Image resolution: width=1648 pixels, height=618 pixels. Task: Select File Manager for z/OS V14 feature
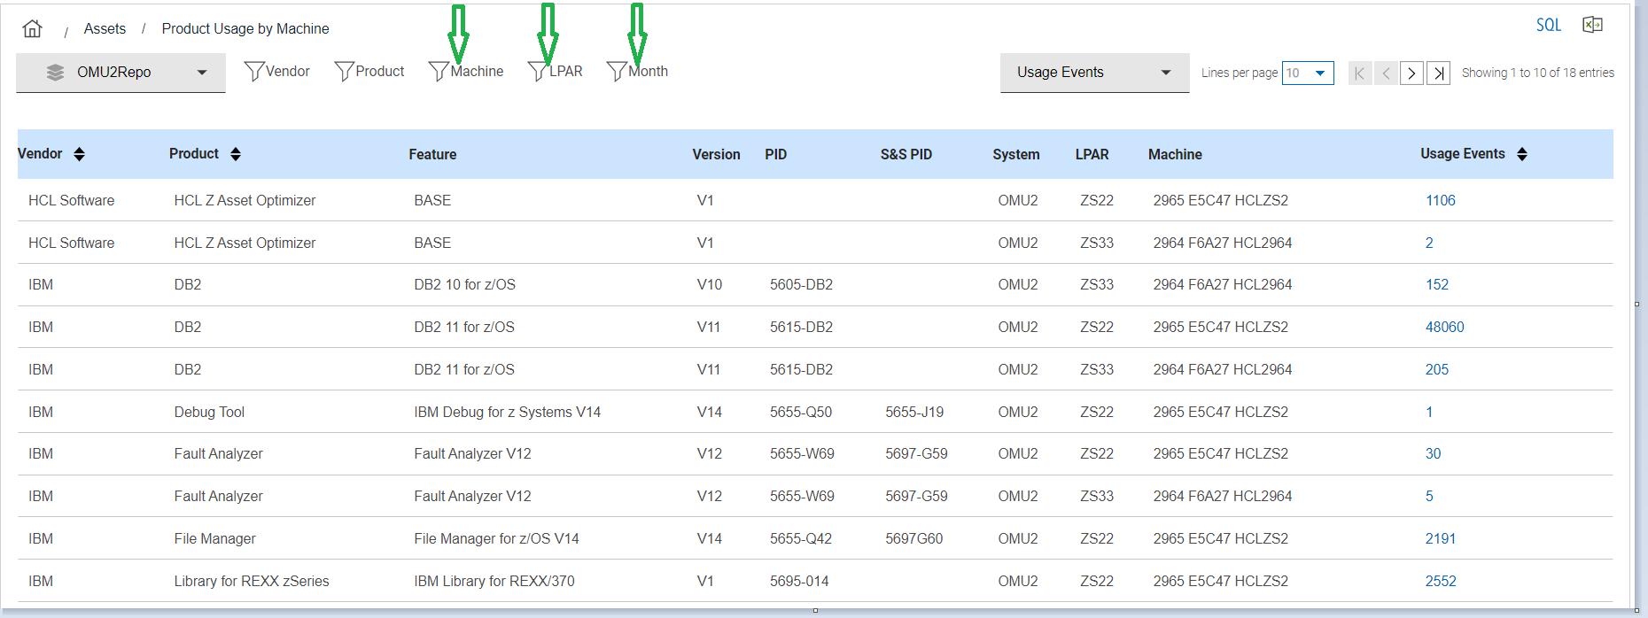[496, 538]
